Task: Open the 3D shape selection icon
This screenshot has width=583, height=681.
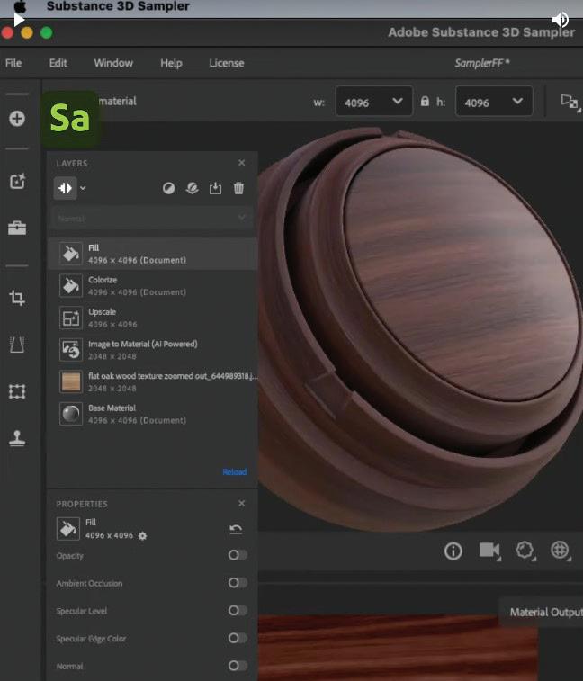Action: (x=525, y=551)
